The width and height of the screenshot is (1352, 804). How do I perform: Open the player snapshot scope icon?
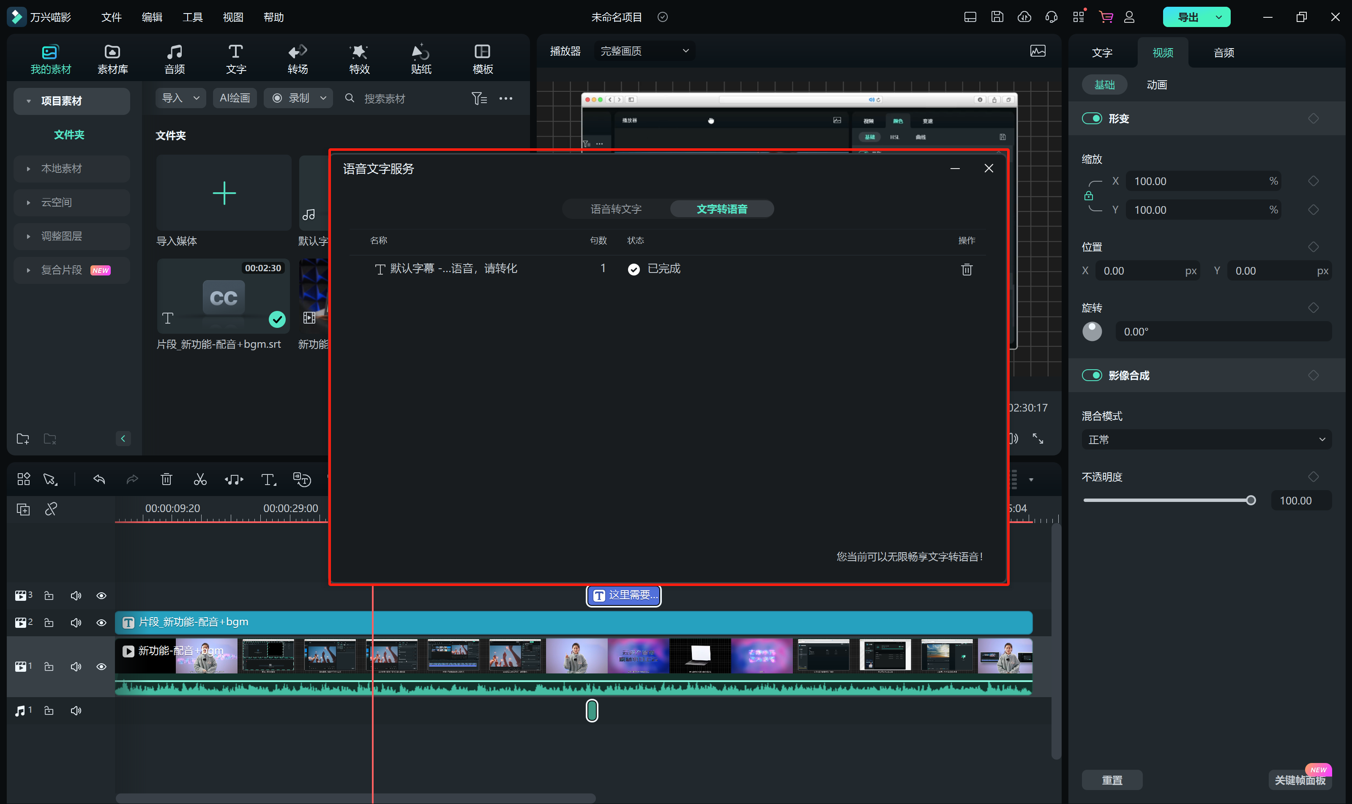tap(1037, 51)
